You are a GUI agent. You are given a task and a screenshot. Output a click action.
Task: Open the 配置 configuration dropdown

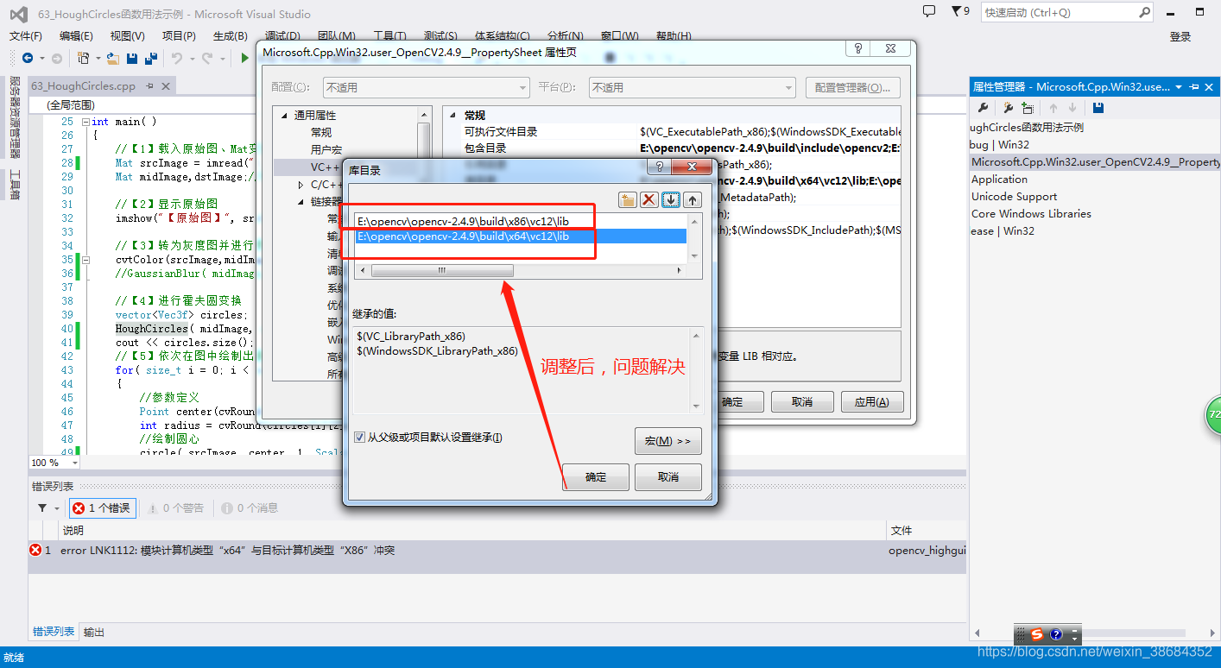click(427, 87)
